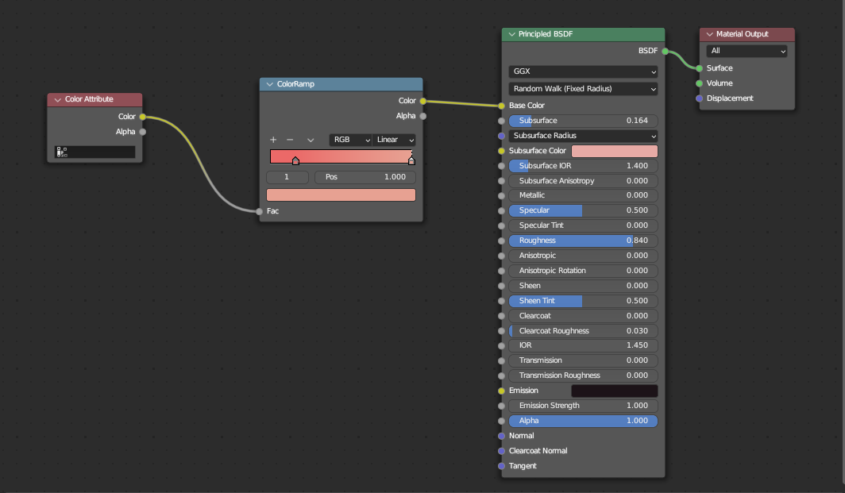
Task: Click the Color Attribute Alpha output socket
Action: [x=142, y=132]
